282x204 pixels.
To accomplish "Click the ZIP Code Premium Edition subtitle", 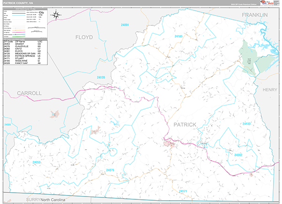I will click(x=243, y=4).
